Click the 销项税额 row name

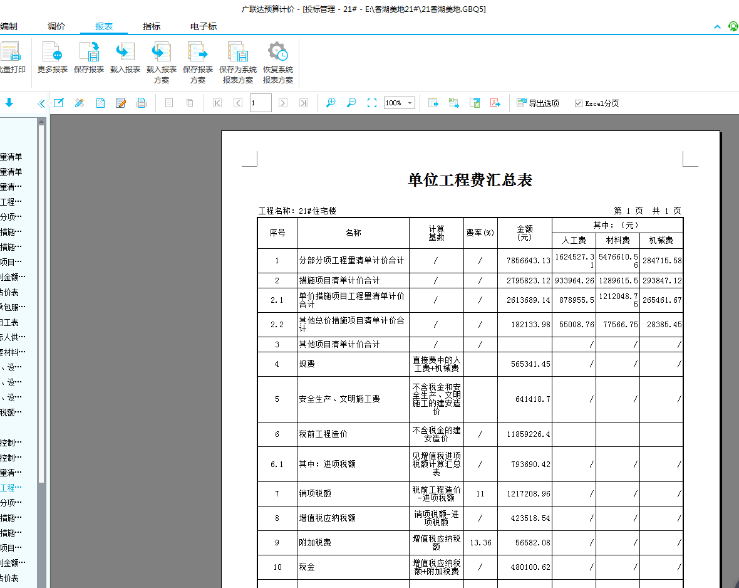tap(315, 493)
